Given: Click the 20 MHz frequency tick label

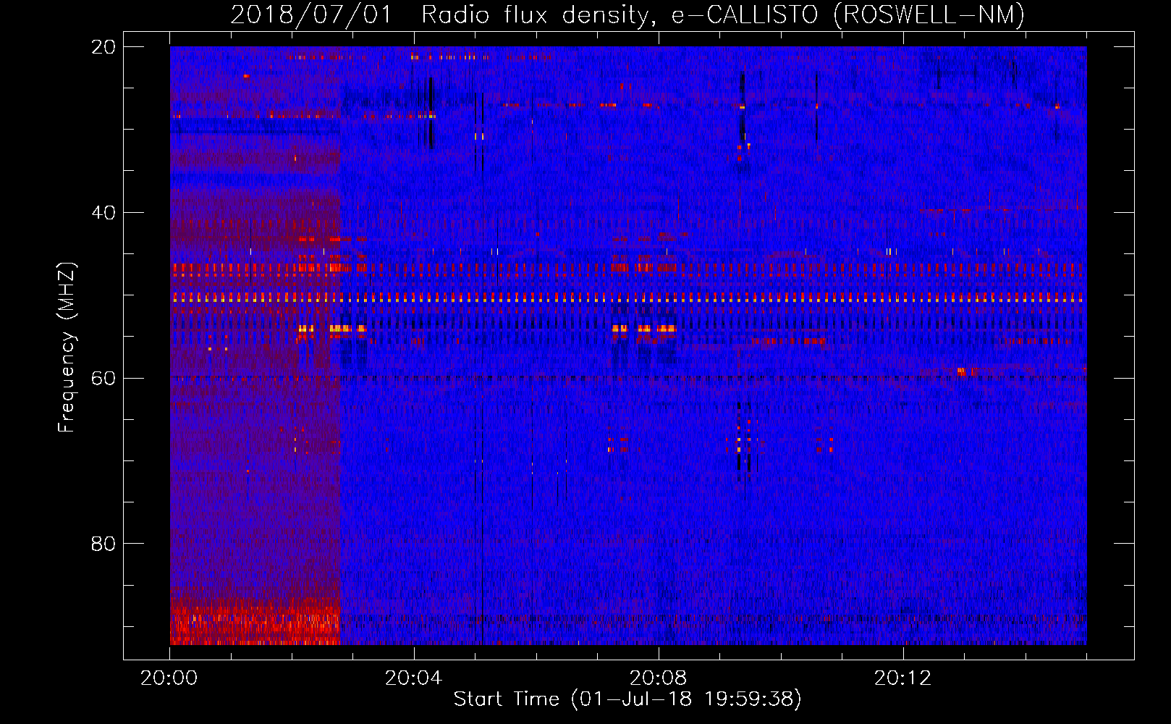Looking at the screenshot, I should click(x=103, y=47).
